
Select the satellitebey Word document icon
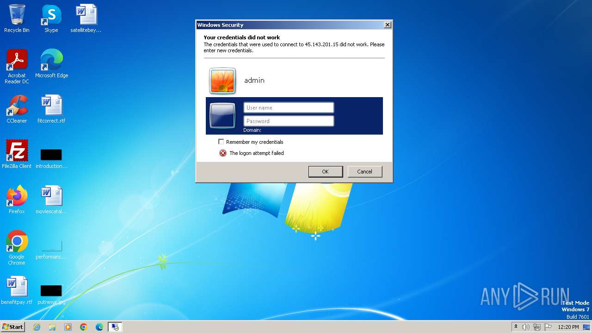tap(86, 18)
